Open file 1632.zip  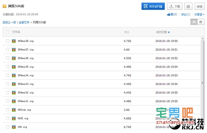[x=23, y=119]
